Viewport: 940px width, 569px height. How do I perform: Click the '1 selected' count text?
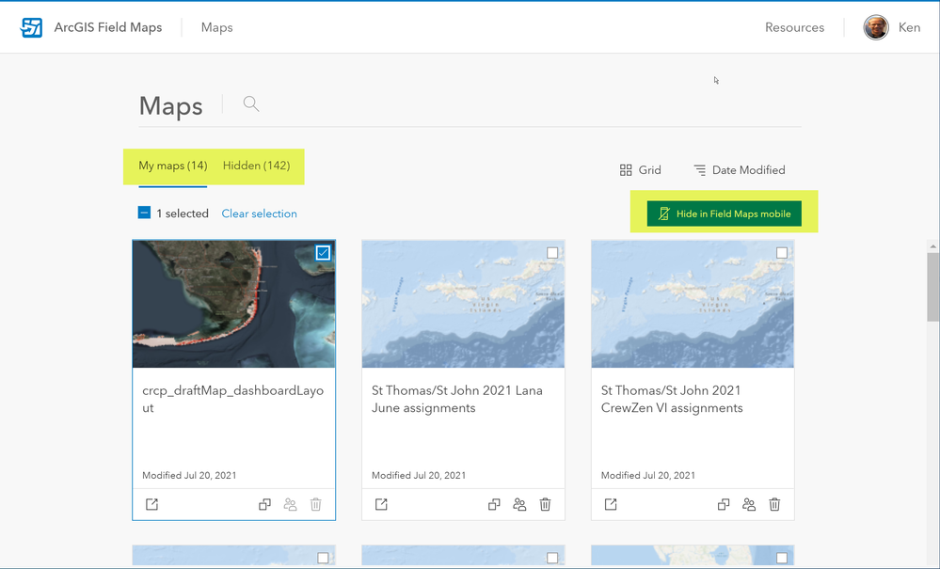coord(183,213)
